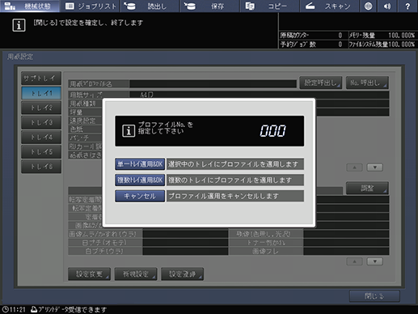418x314 pixels.
Task: Apply profile with 単一トレイ適用&OK button
Action: (140, 164)
